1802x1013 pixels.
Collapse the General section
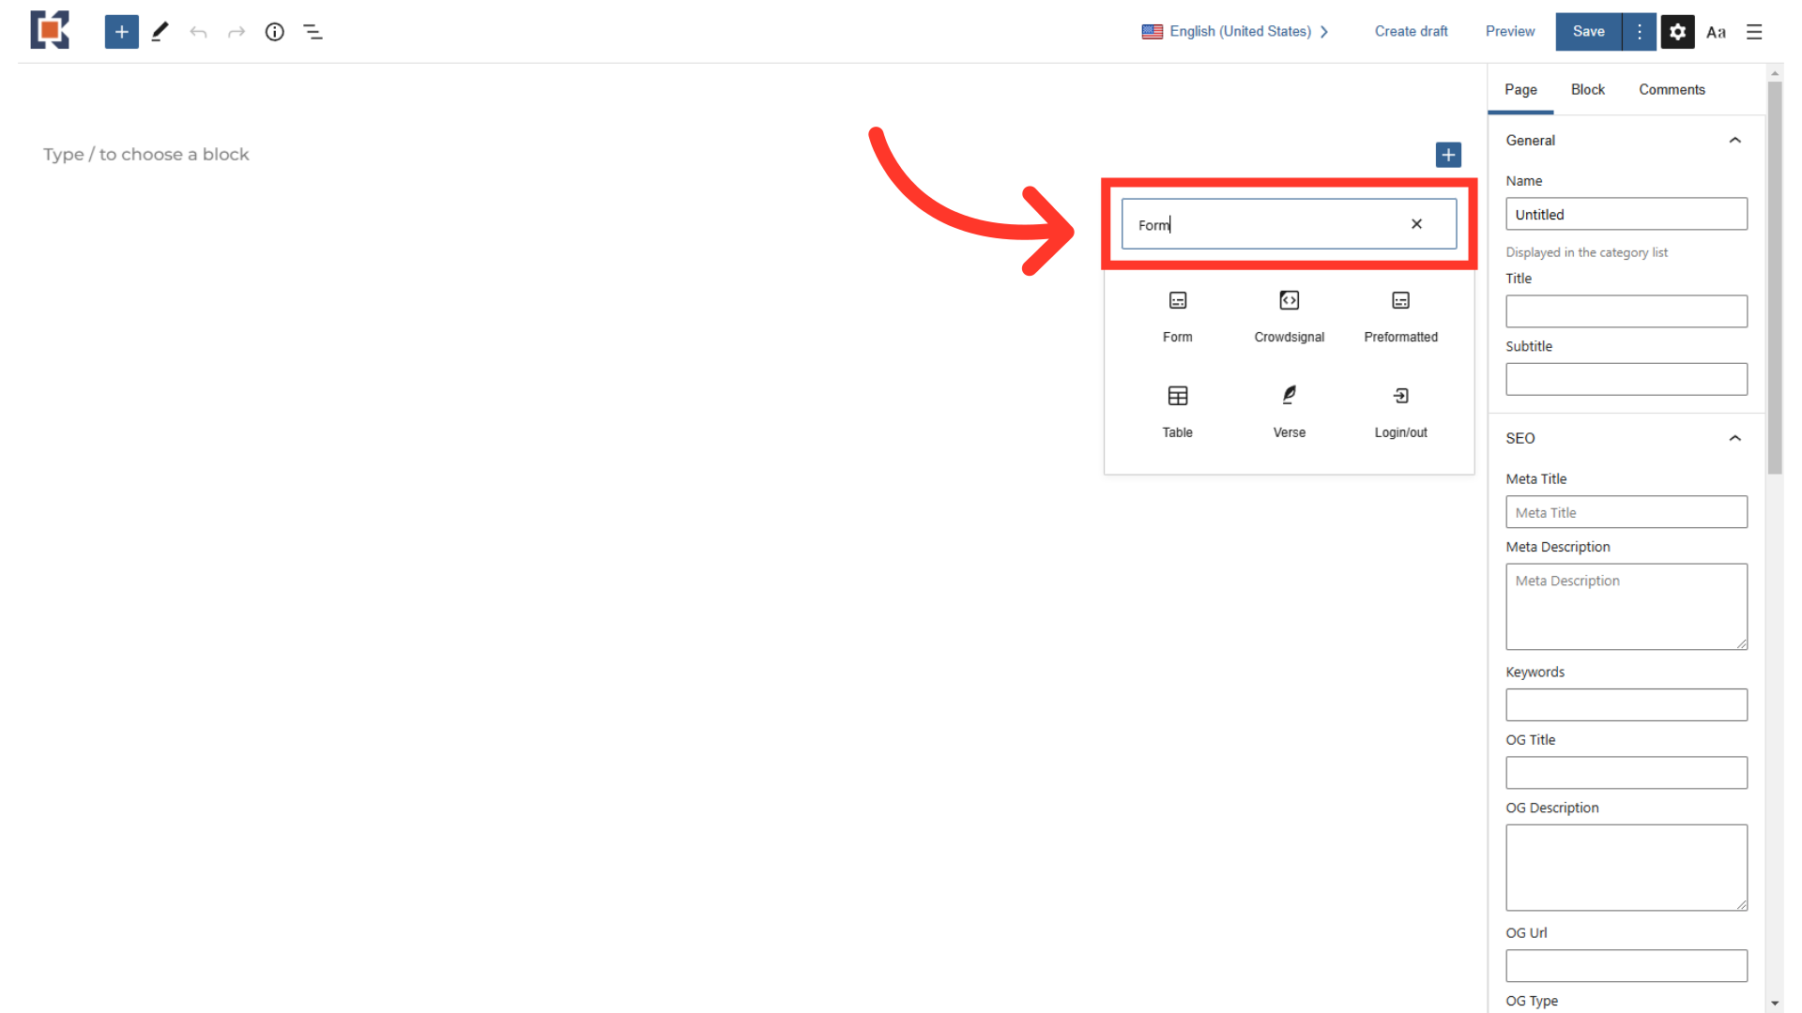tap(1734, 141)
